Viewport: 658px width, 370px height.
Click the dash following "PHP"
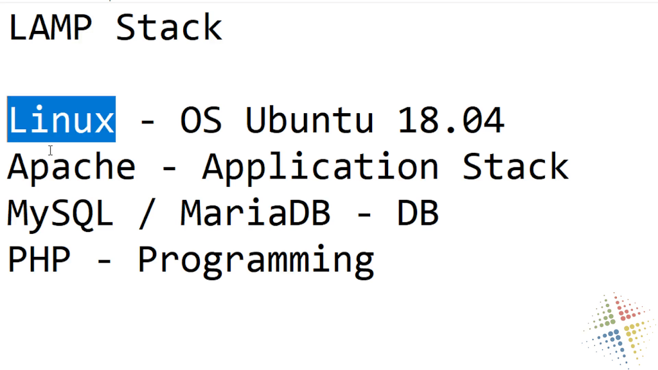(104, 262)
